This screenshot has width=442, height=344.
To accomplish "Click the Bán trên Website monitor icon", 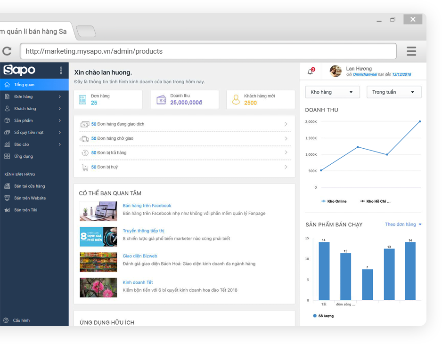I will click(8, 198).
